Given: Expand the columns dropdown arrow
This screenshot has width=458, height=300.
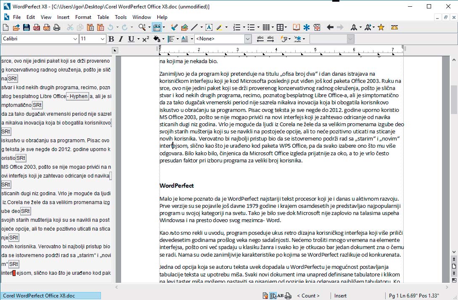Looking at the screenshot, I should tap(273, 27).
